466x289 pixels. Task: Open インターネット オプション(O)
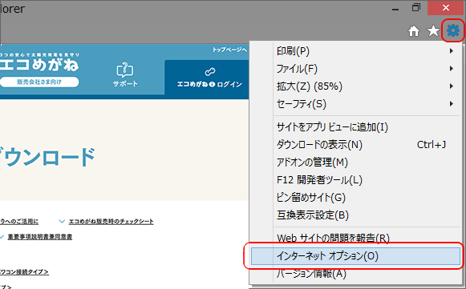tap(356, 255)
